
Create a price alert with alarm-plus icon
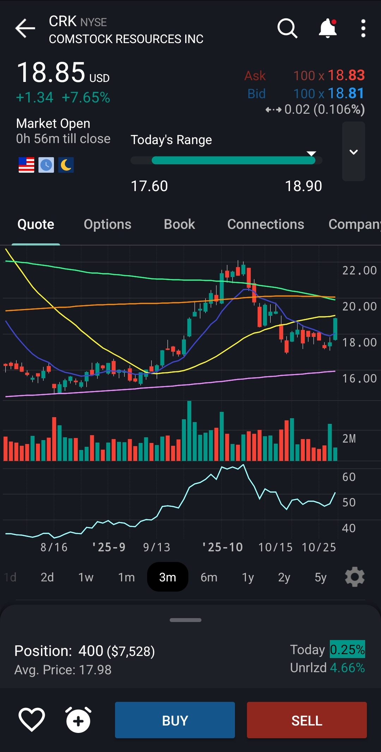coord(78,720)
